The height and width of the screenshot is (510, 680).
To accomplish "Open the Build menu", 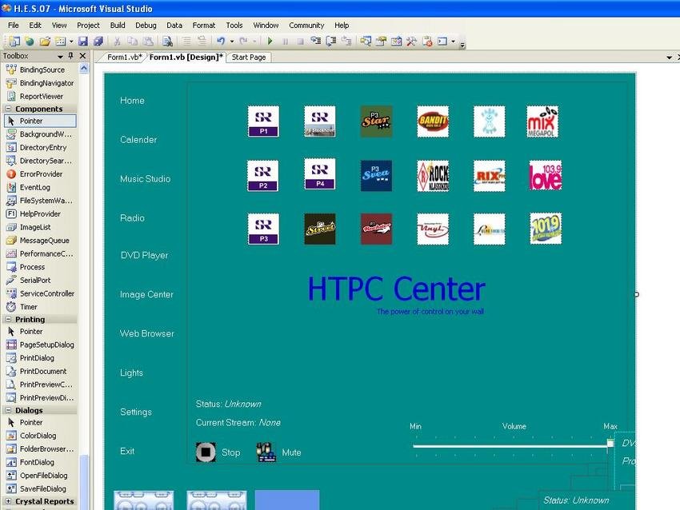I will coord(118,26).
